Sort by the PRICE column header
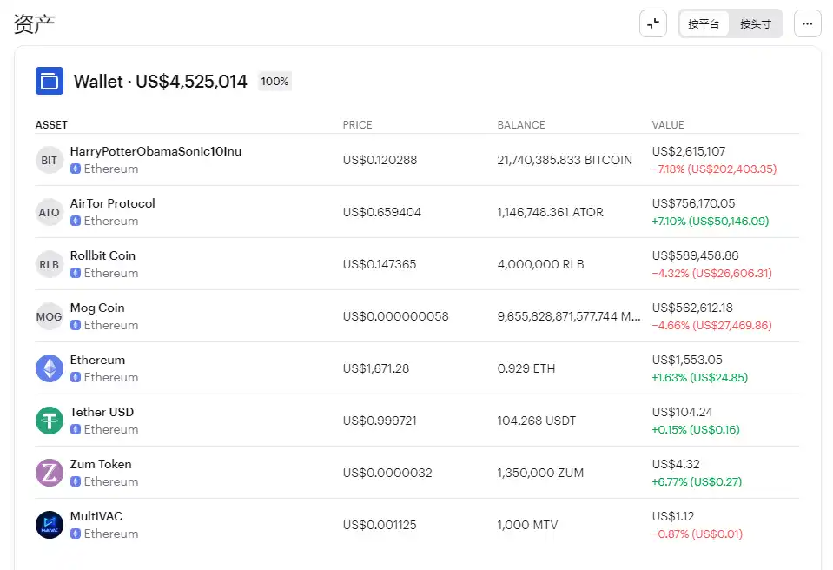 click(357, 125)
